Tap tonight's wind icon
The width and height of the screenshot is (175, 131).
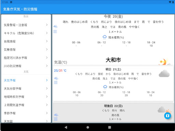click(55, 27)
